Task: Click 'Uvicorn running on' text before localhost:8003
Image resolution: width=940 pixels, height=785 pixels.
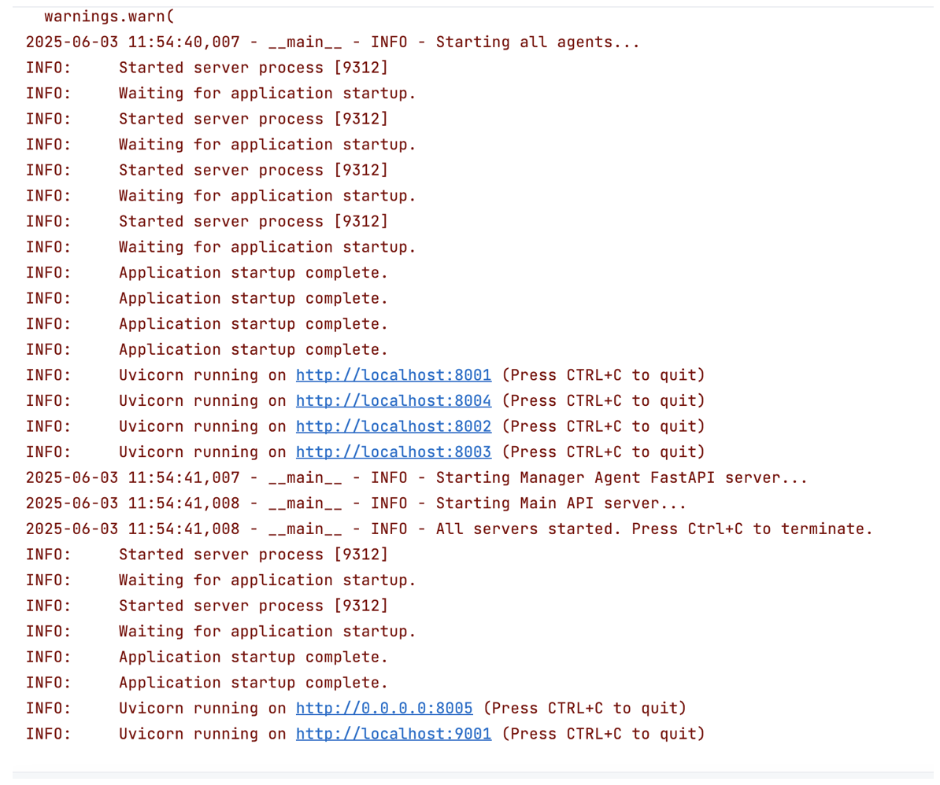Action: 202,452
